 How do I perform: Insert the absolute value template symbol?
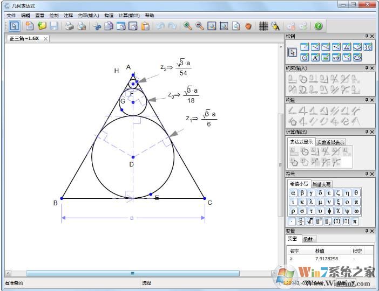pos(346,221)
